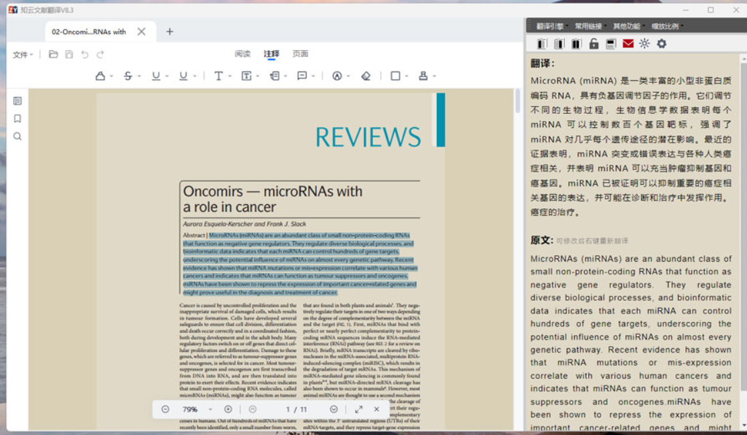Open the bookmark panel in left sidebar
The image size is (747, 435).
[17, 118]
